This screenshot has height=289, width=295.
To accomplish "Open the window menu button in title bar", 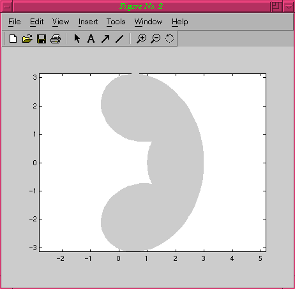I will (x=7, y=6).
